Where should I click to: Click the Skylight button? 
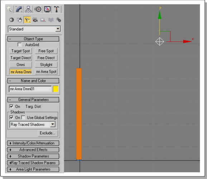(46, 65)
